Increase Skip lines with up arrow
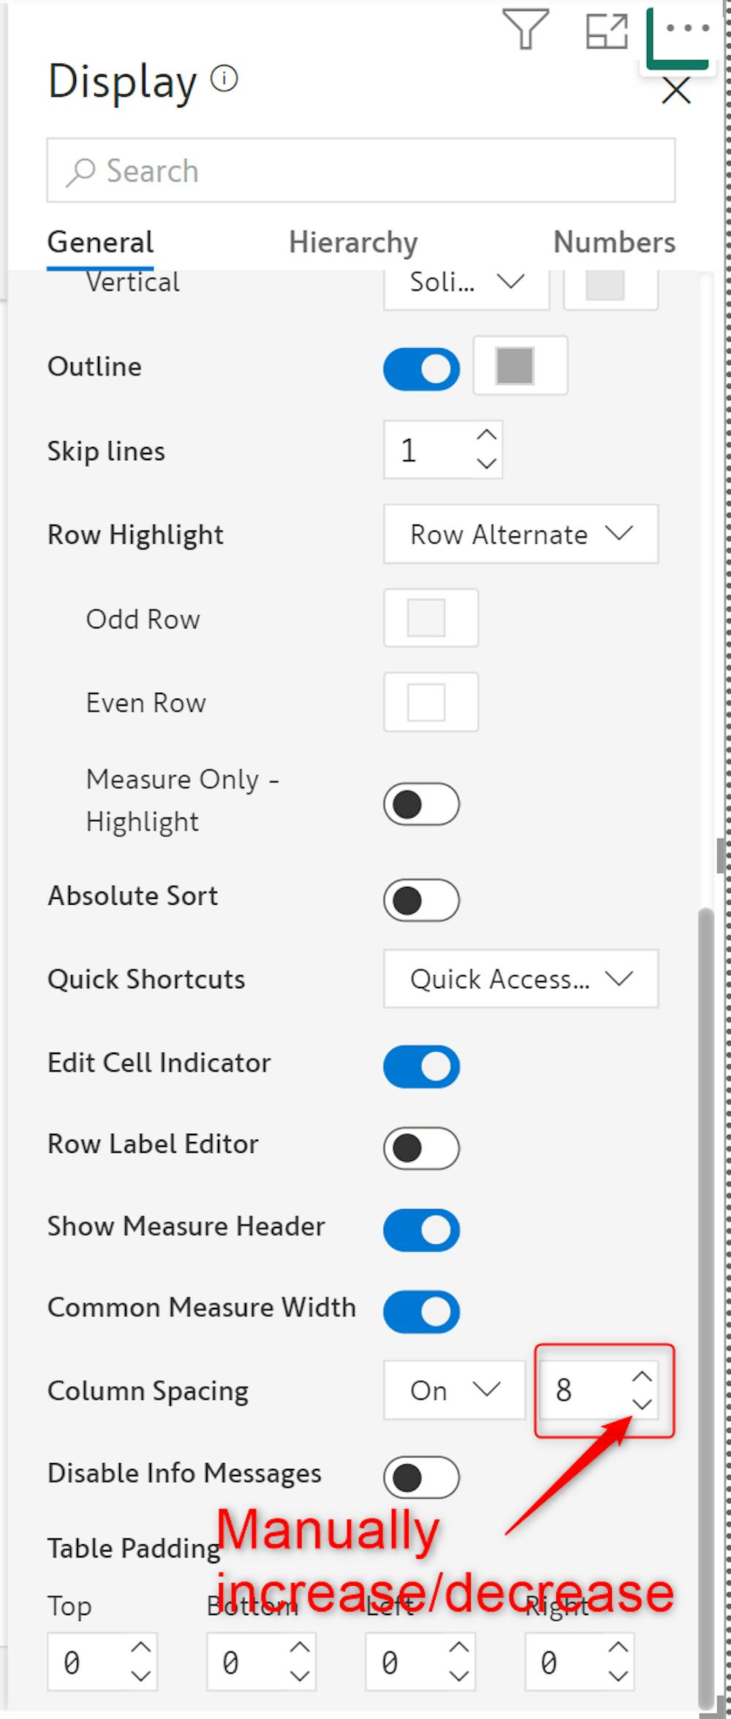This screenshot has height=1719, width=731. click(x=487, y=435)
